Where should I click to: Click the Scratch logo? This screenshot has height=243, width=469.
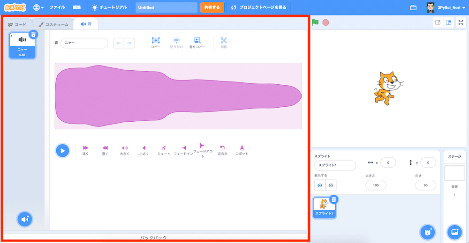click(15, 7)
